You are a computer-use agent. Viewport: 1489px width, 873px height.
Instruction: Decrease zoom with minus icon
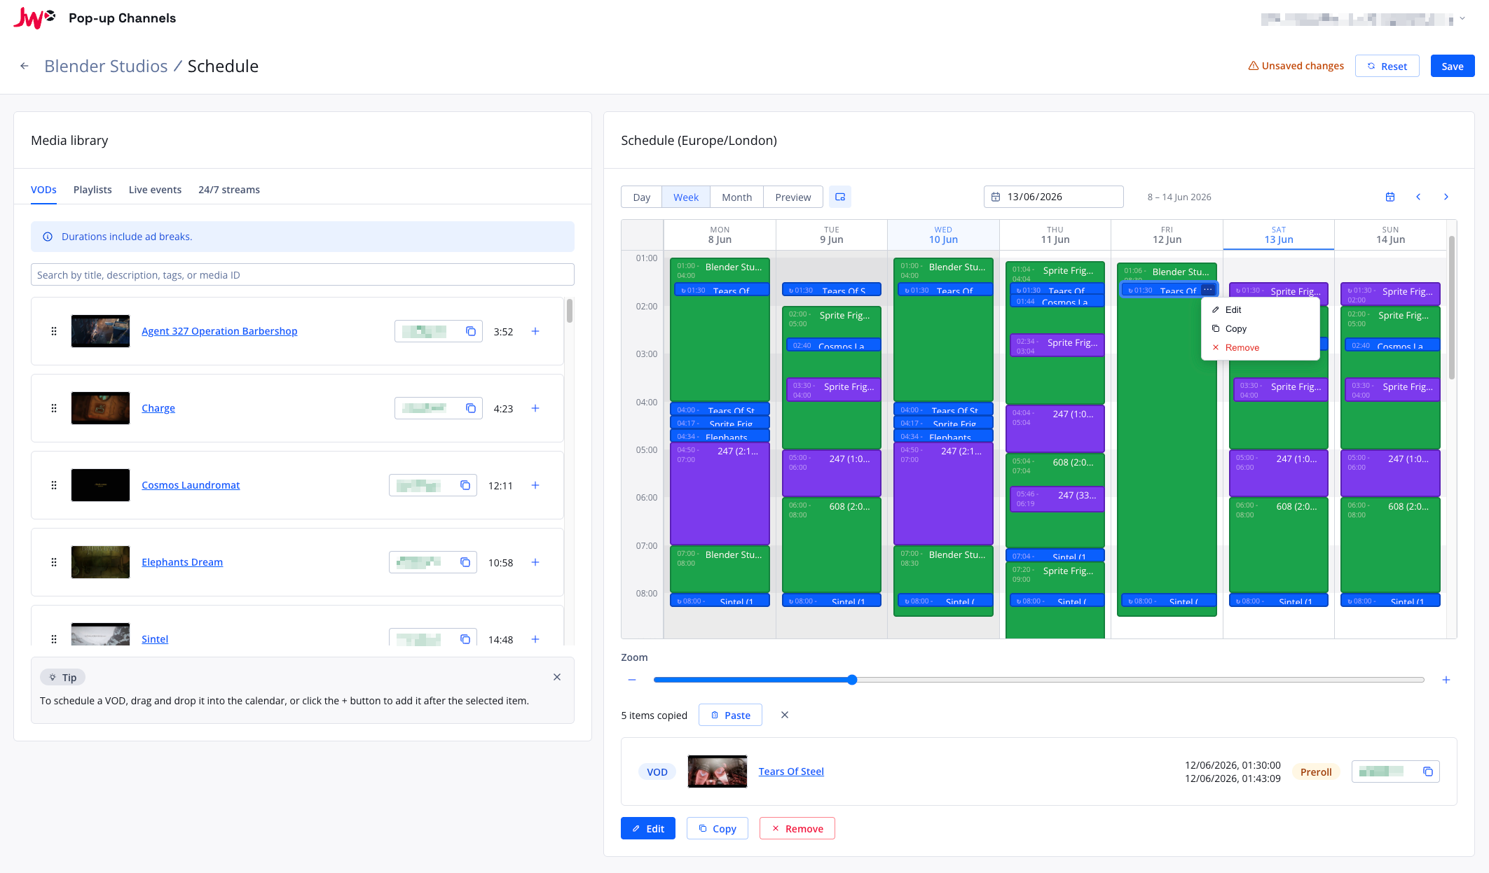[x=632, y=680]
